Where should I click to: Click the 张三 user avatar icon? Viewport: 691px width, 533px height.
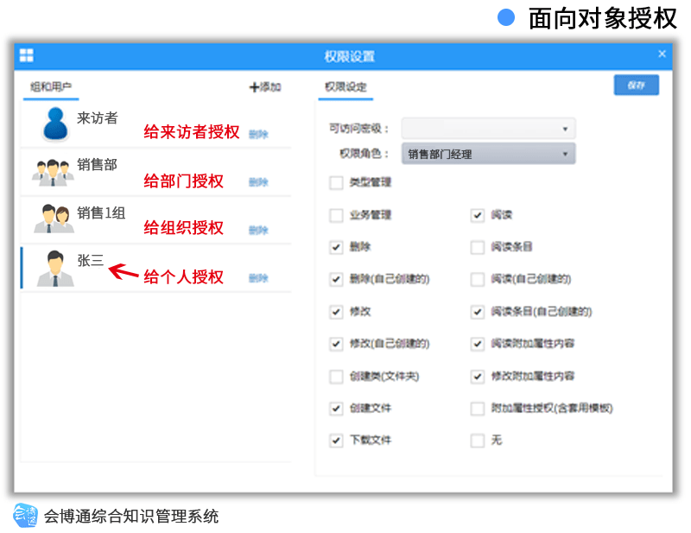55,269
